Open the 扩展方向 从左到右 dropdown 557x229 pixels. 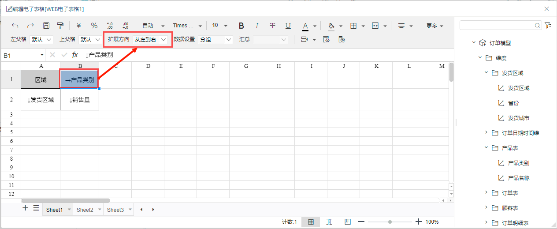[x=150, y=39]
